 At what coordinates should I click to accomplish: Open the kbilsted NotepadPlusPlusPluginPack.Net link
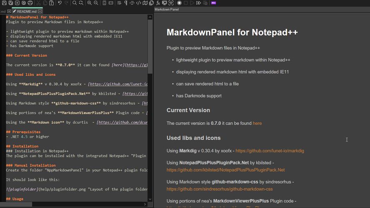click(225, 170)
